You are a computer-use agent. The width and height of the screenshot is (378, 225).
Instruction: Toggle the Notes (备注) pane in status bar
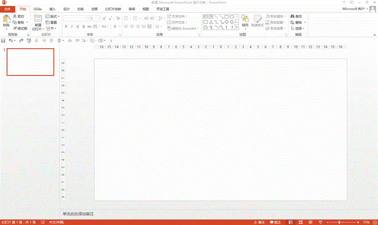(x=259, y=222)
